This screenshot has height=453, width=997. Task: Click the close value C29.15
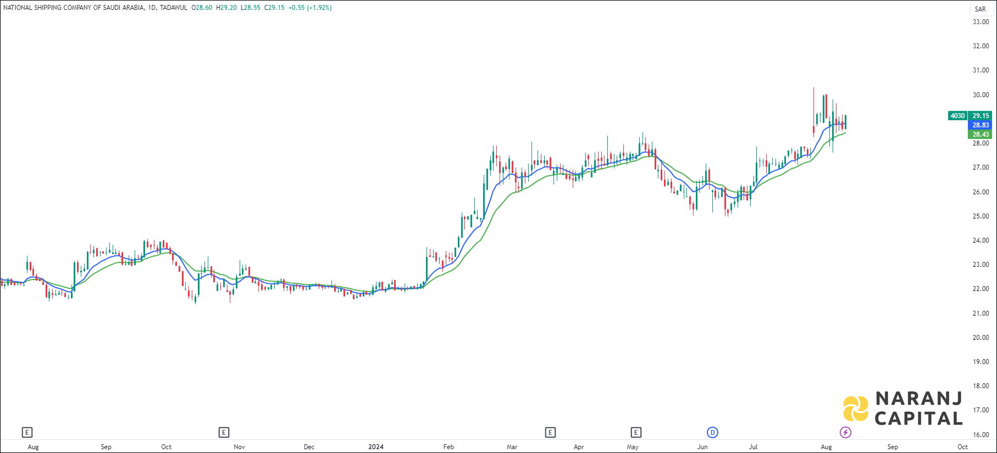pos(274,8)
